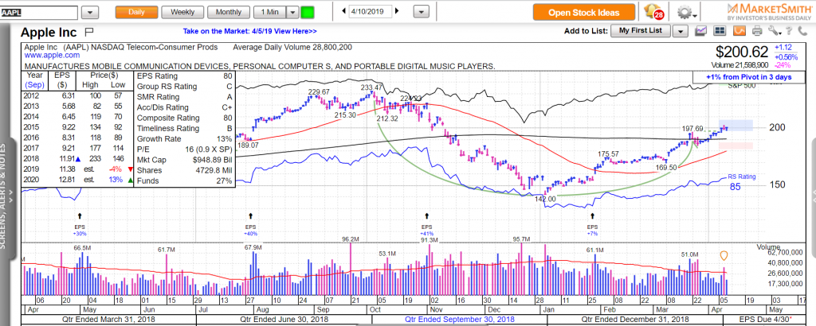Viewport: 816px width, 326px height.
Task: Expand the ticker symbol dropdown
Action: click(x=89, y=13)
